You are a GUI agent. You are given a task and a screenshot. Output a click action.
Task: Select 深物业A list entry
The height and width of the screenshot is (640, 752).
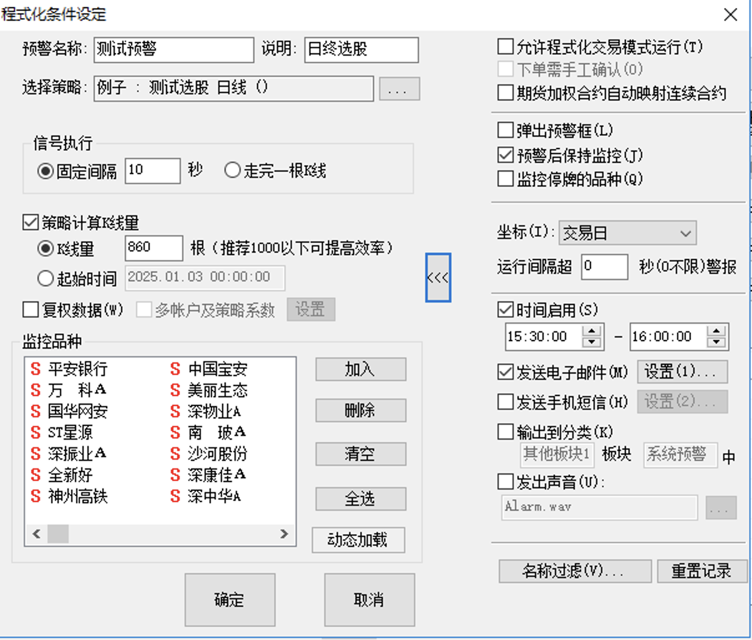tap(214, 412)
